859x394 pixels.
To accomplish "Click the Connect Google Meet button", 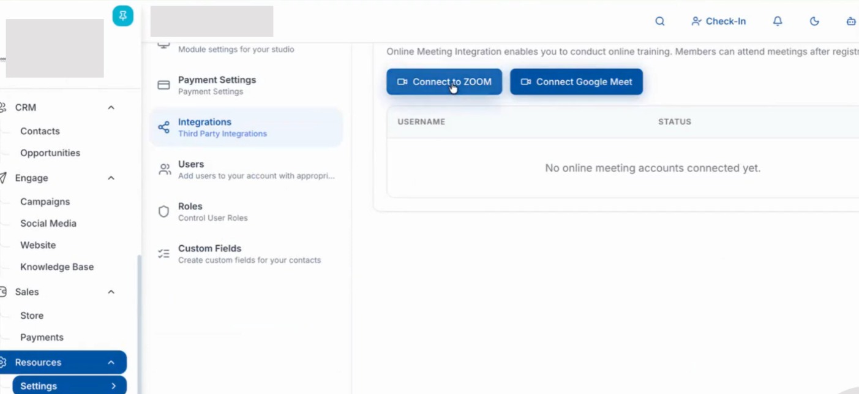I will [576, 81].
